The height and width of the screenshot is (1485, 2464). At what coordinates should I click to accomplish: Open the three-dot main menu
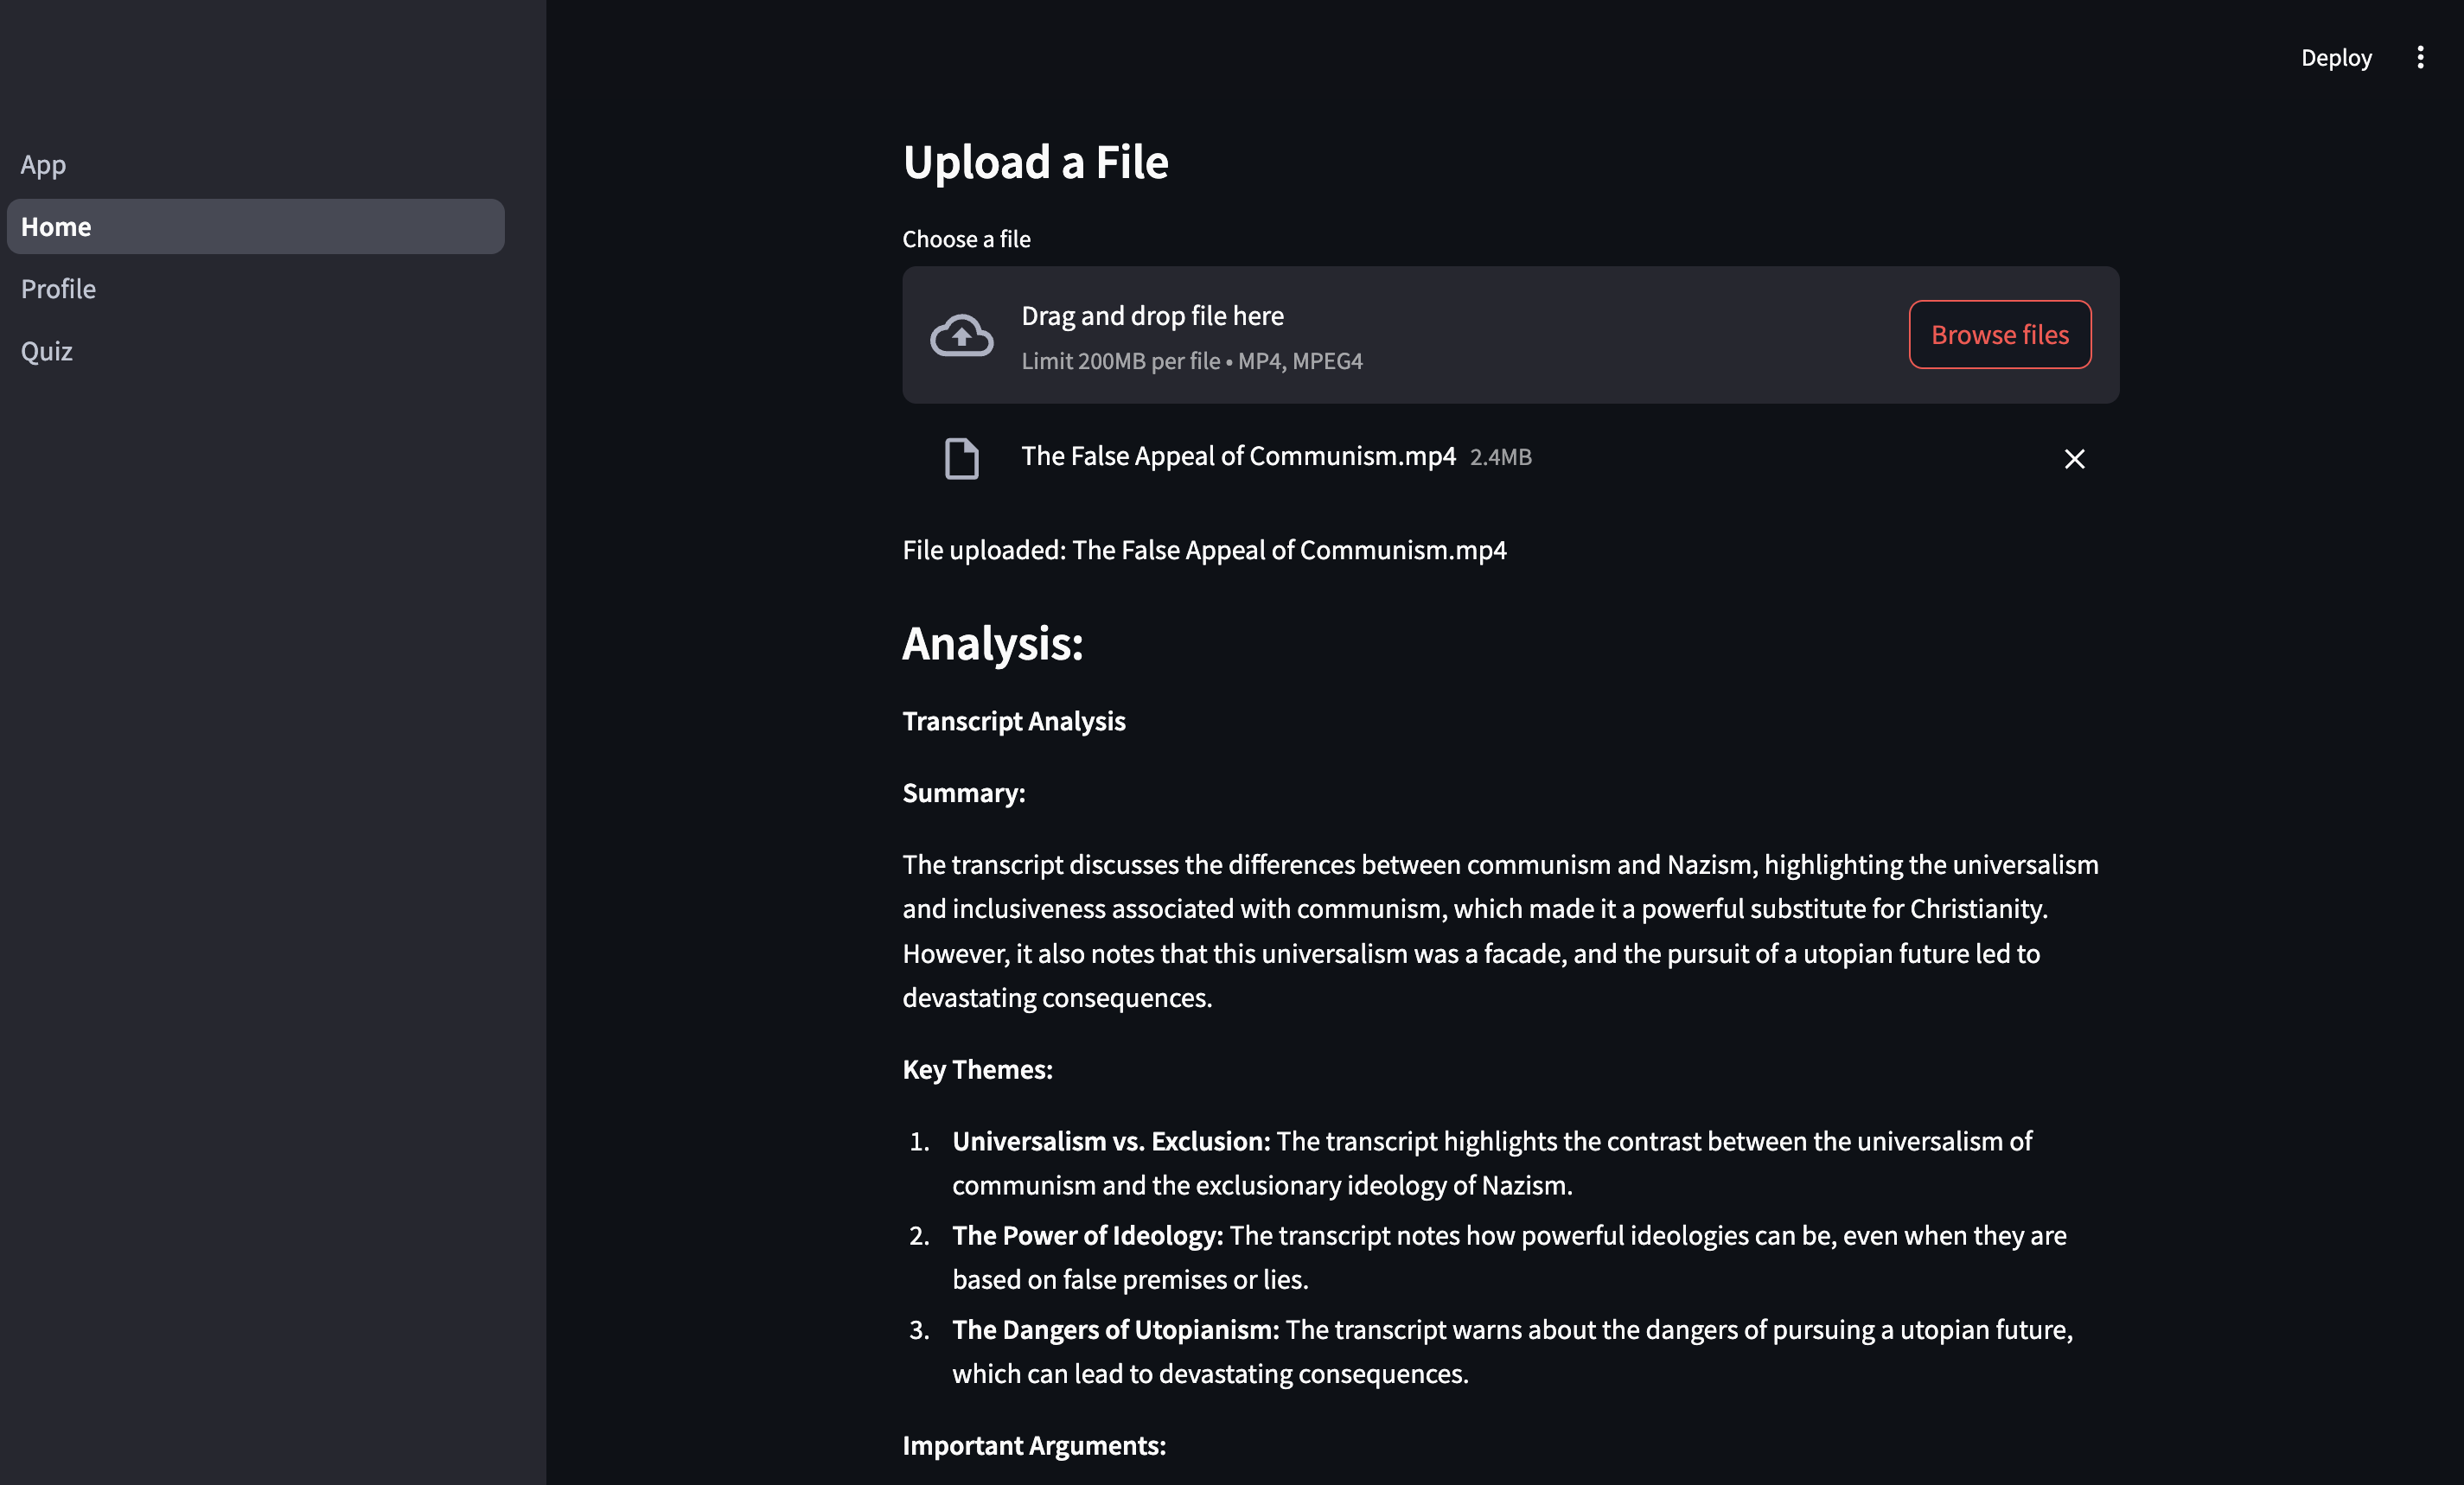(2420, 57)
